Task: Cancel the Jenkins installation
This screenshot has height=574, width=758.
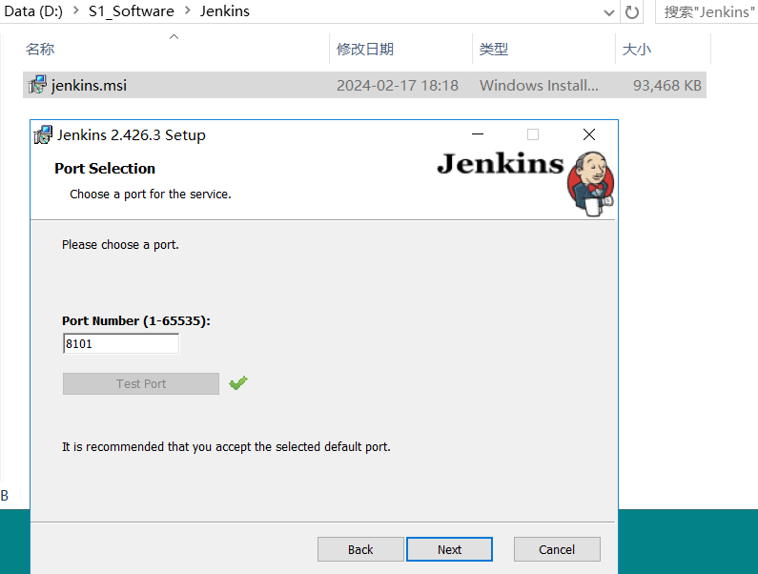Action: pyautogui.click(x=557, y=549)
